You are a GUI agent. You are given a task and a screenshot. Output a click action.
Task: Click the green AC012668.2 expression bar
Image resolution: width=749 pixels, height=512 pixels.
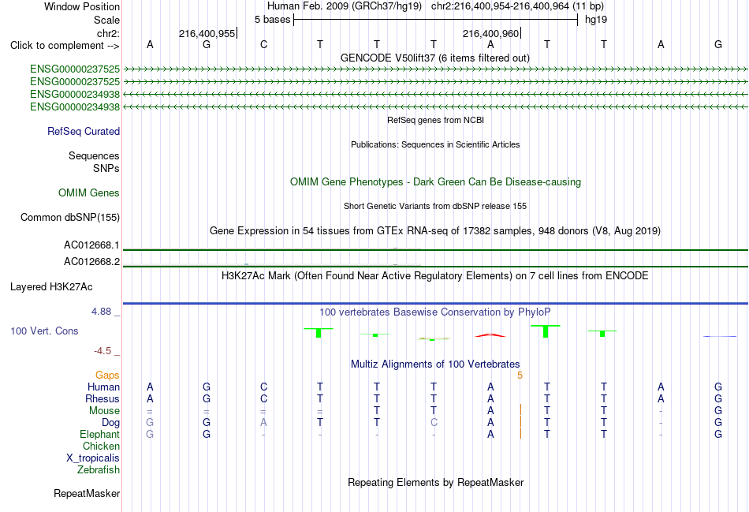435,267
